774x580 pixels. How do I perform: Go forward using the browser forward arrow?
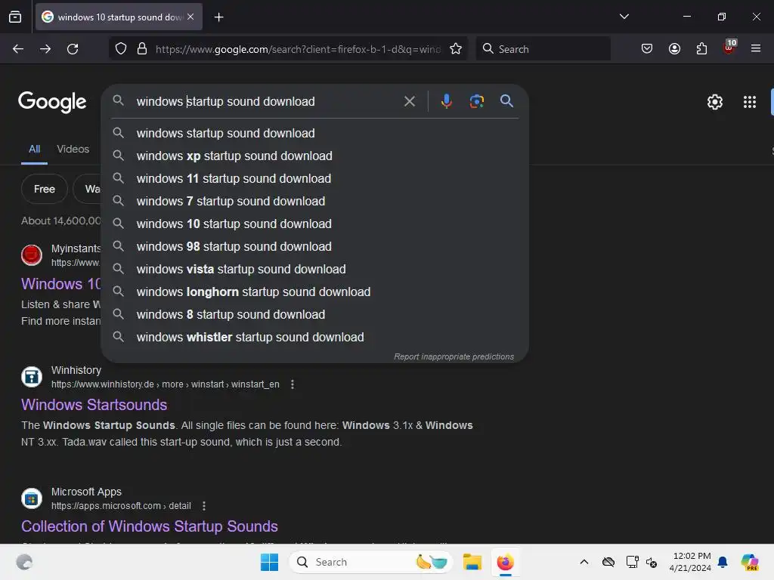point(45,49)
